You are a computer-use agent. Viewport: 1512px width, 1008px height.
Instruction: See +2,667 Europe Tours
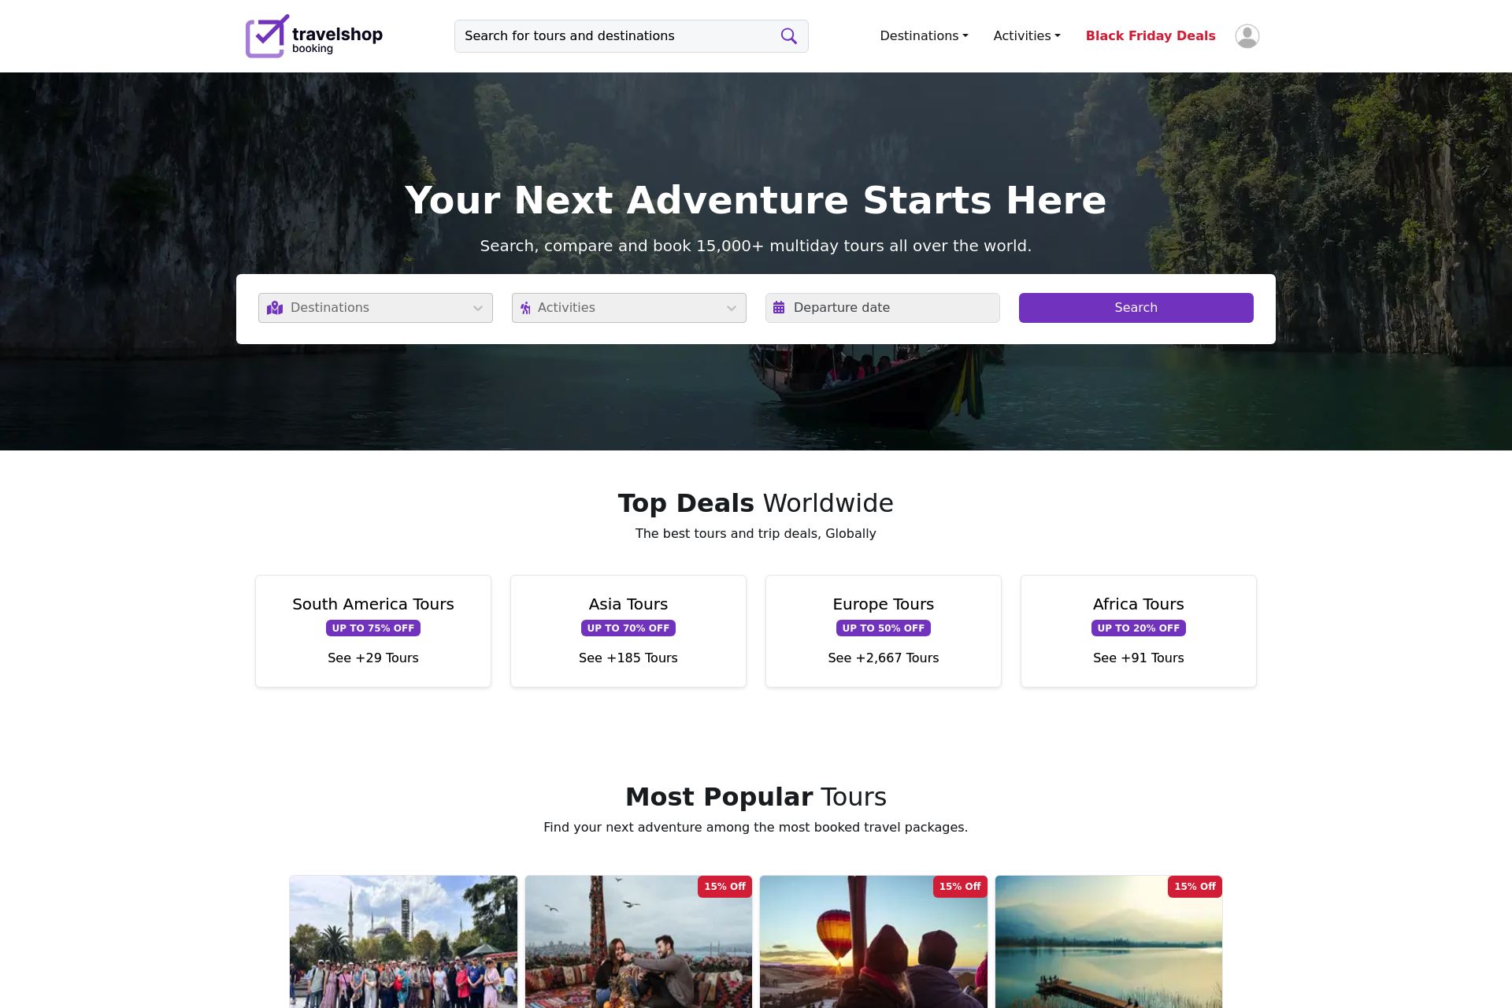884,658
